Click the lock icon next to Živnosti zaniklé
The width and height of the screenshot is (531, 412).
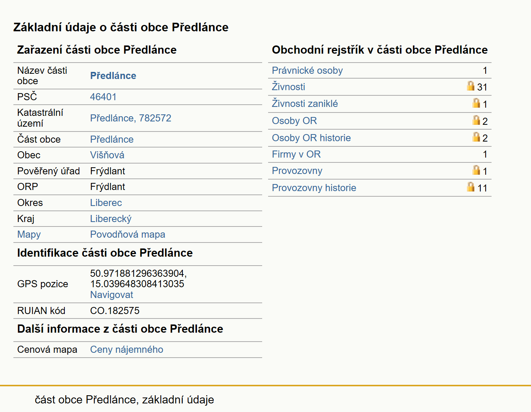pyautogui.click(x=476, y=103)
